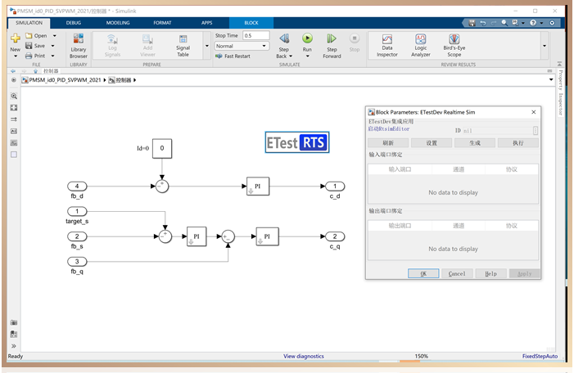
Task: Select the PI block feeding c_d
Action: [258, 186]
